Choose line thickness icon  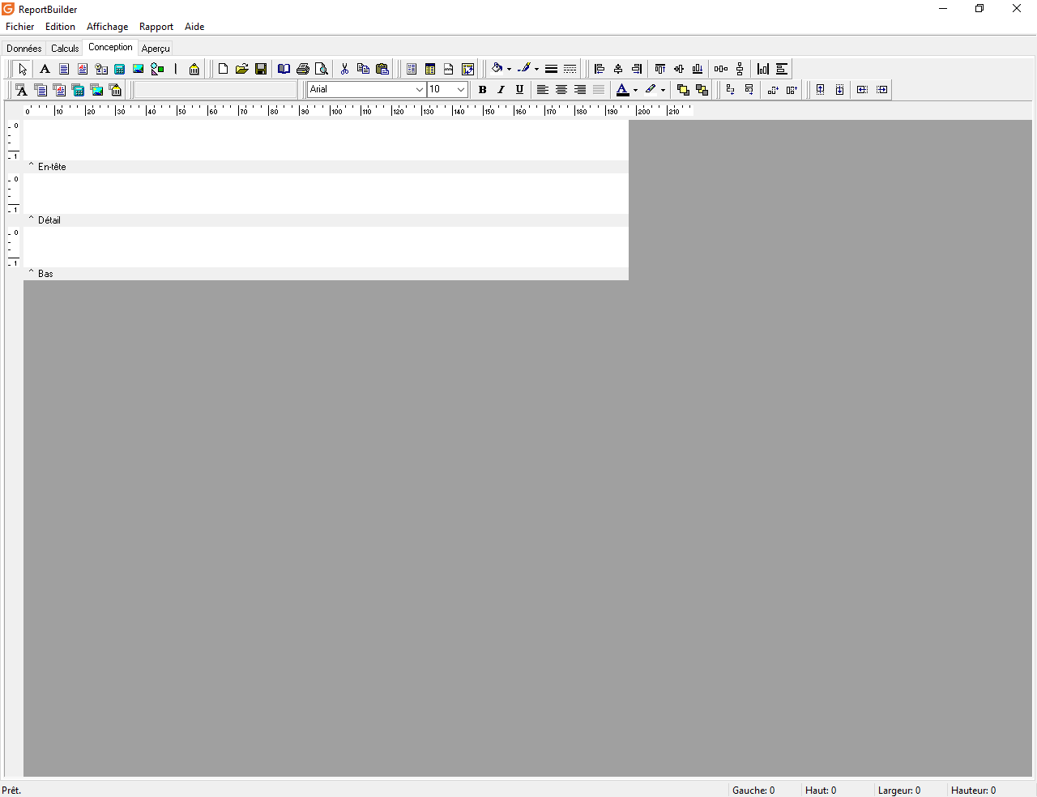pos(551,69)
